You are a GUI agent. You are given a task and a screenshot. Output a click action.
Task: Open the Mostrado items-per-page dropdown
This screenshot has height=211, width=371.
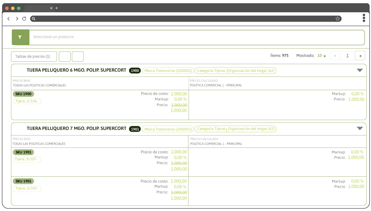(322, 56)
